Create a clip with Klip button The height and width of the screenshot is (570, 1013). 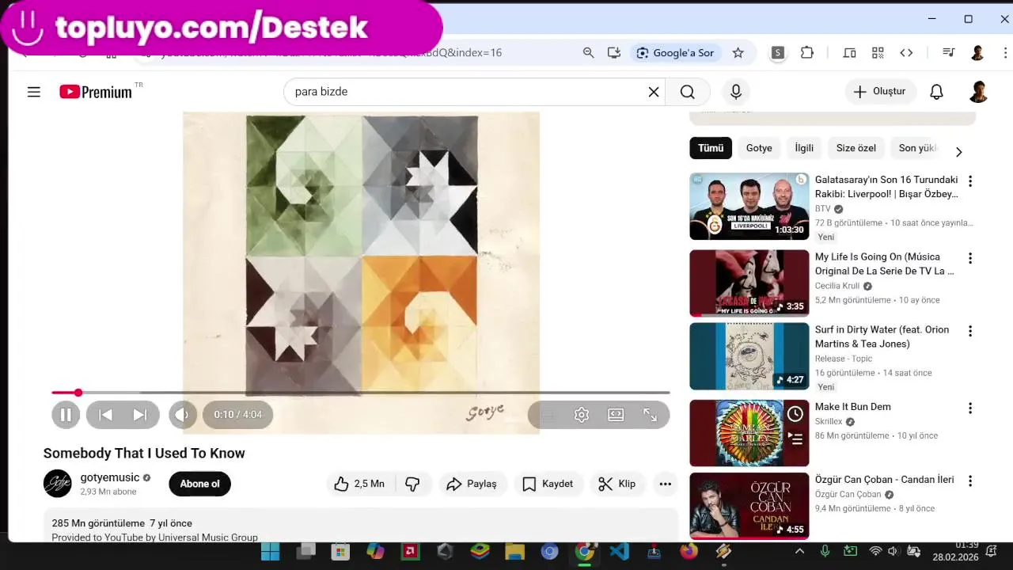[617, 484]
